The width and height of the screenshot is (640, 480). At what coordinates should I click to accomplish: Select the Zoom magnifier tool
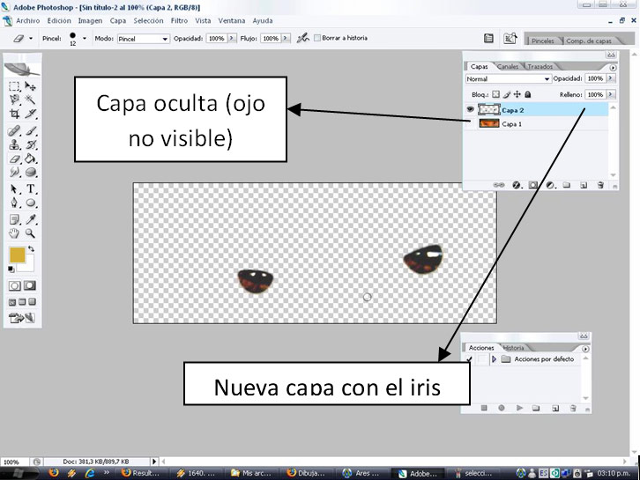[30, 233]
